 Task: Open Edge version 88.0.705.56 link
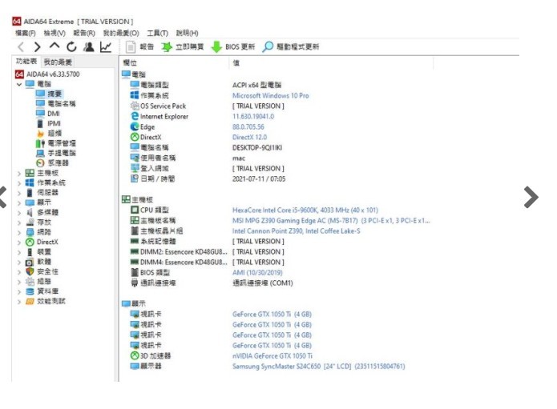248,126
